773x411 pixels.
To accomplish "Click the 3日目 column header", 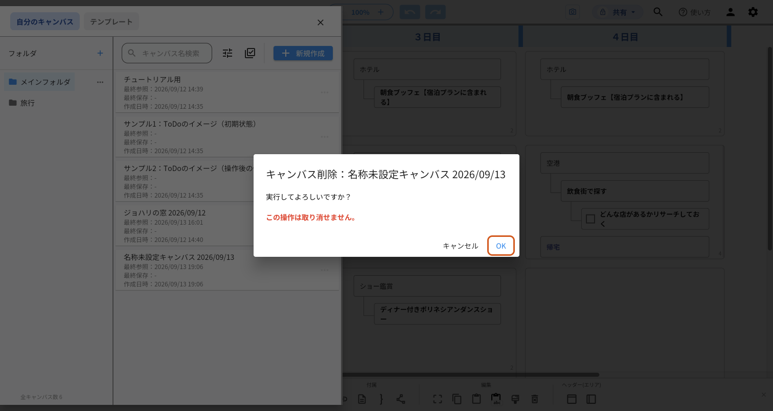I will click(x=427, y=37).
